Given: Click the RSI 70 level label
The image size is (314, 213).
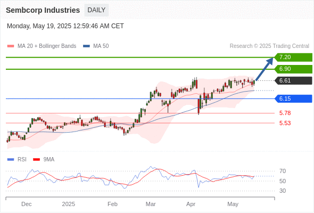Looking at the screenshot, I should click(283, 171).
